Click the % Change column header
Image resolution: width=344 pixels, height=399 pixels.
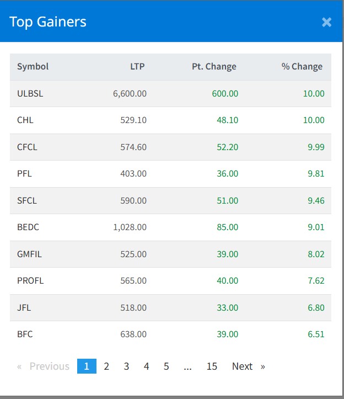[302, 67]
